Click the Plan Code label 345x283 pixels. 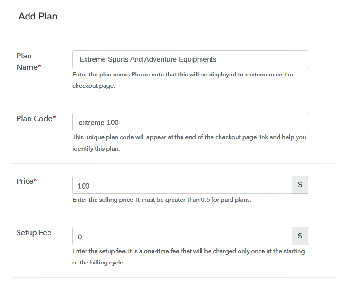pos(36,119)
